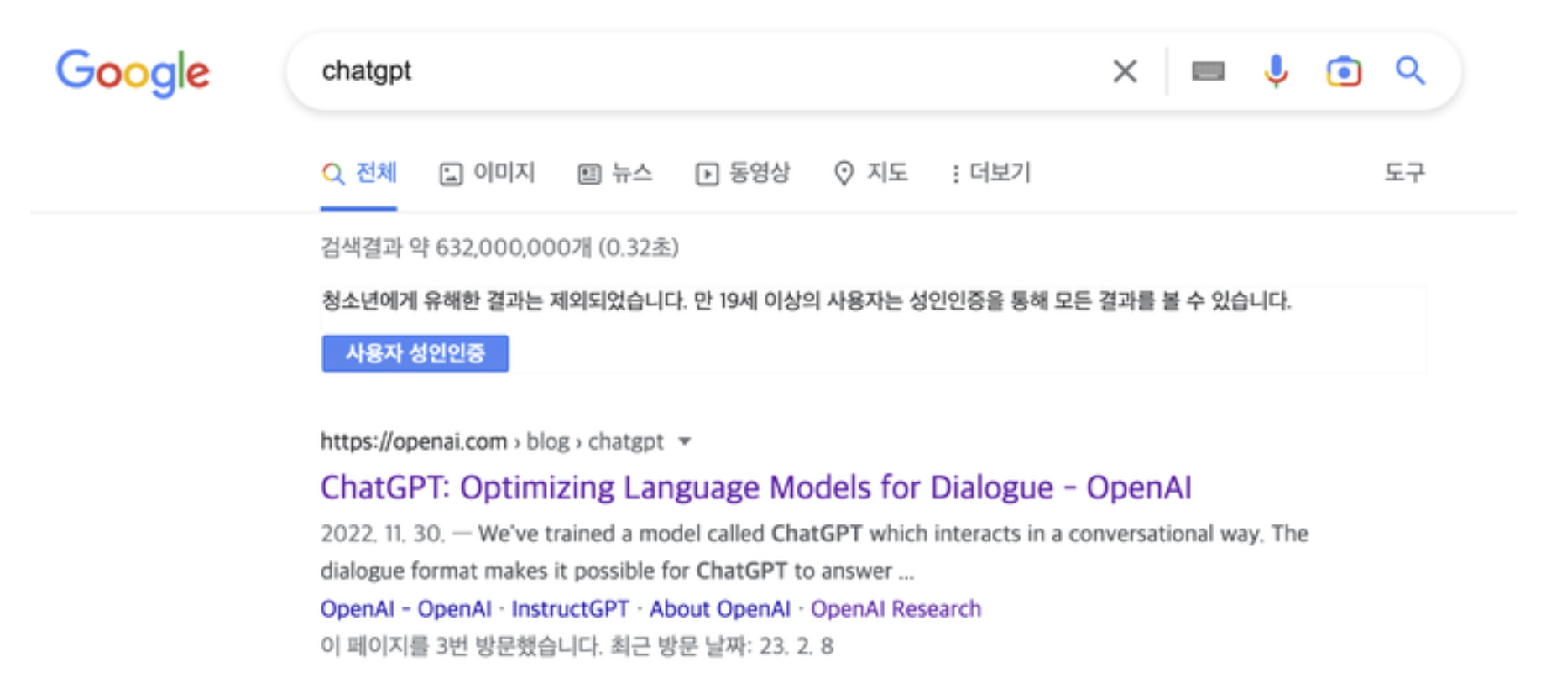Click the 2022. 11. 30. snippet date
Viewport: 1546px width, 683px height.
tap(383, 534)
